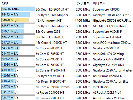Select the 48034 MB/s result bar

(x=18, y=64)
